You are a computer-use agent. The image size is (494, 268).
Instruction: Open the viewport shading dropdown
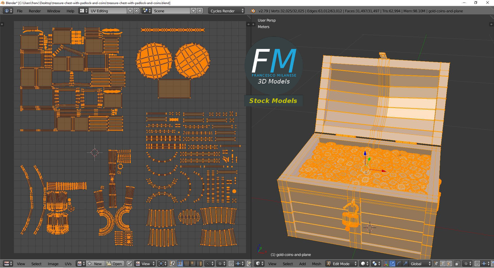point(364,264)
